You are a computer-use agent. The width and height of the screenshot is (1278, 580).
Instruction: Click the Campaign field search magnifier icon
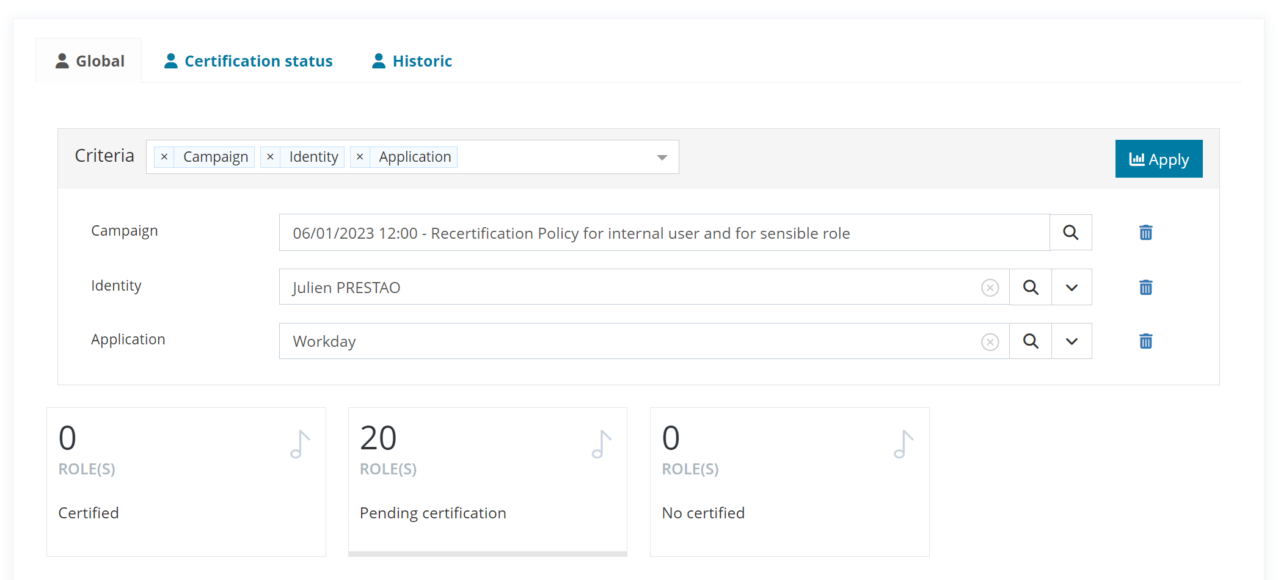tap(1070, 233)
